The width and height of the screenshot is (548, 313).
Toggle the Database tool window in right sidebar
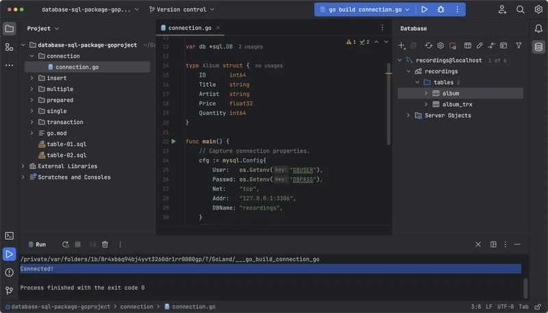(538, 47)
